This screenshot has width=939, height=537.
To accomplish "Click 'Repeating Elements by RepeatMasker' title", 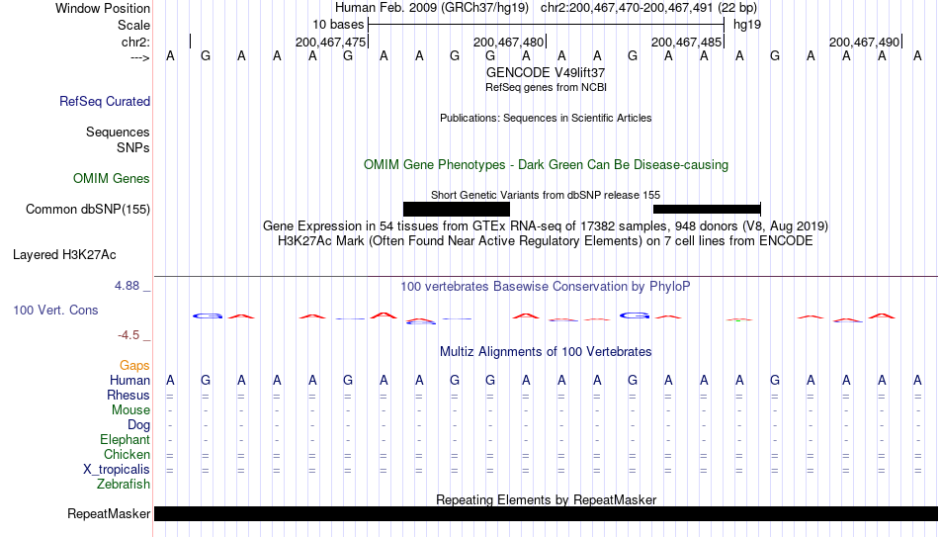I will point(546,499).
